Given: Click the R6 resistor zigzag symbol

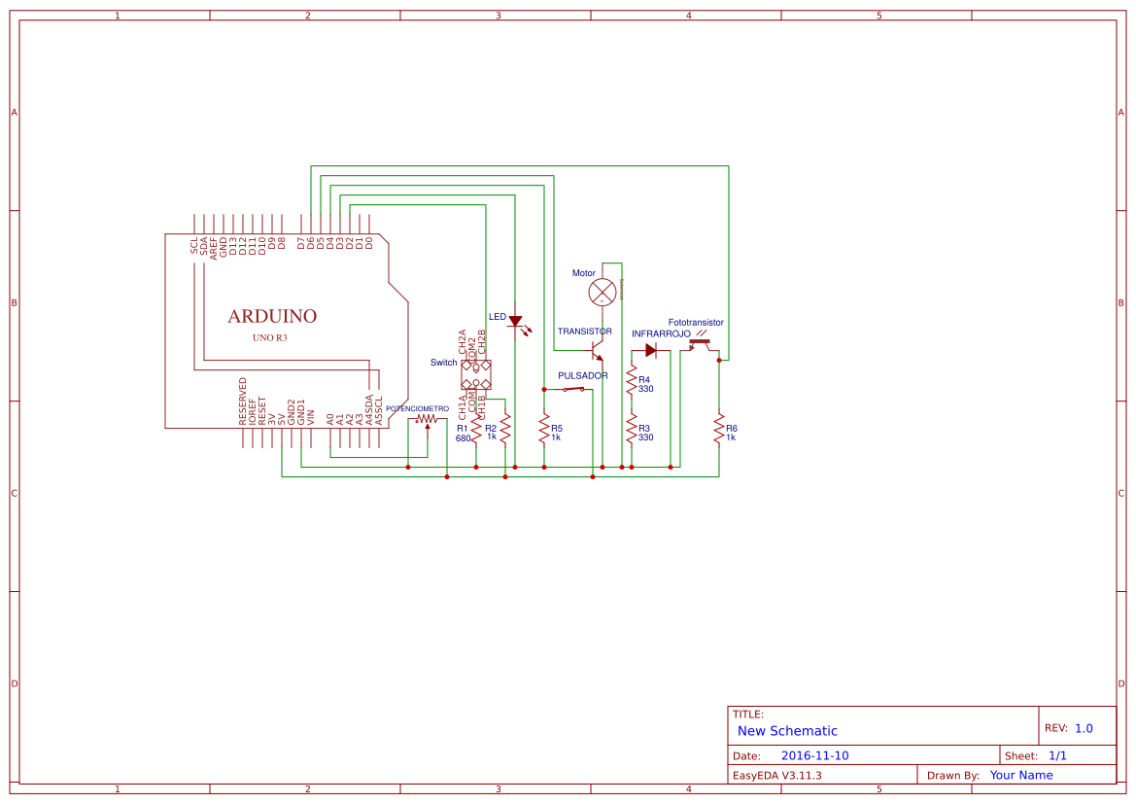Looking at the screenshot, I should point(719,429).
